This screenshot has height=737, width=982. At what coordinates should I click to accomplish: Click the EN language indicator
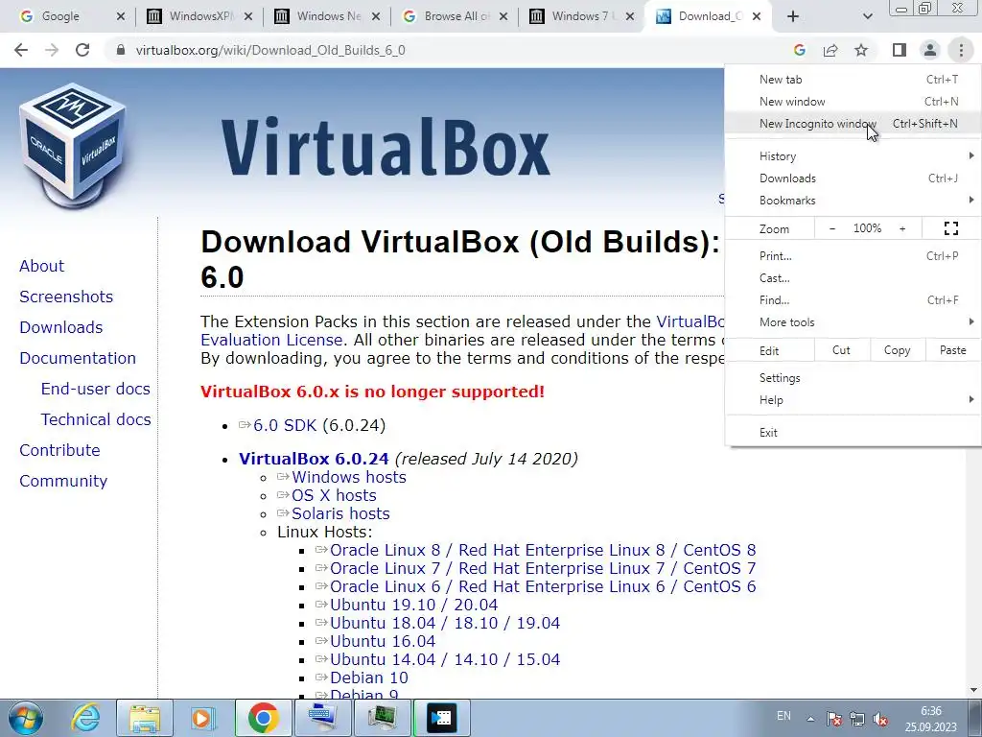click(x=783, y=716)
